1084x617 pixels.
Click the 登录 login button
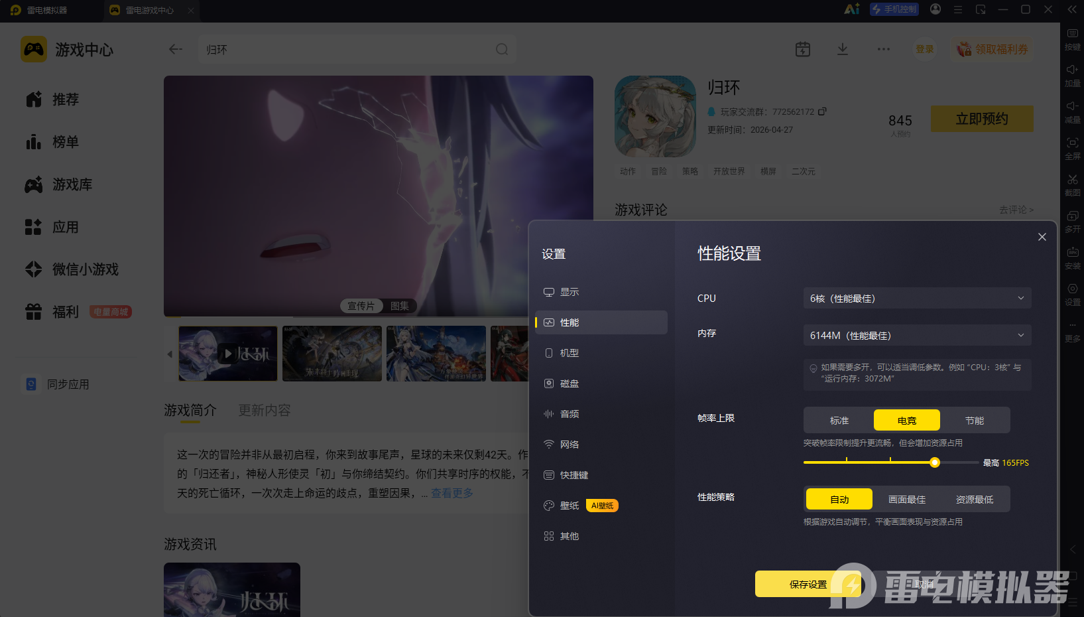coord(924,49)
